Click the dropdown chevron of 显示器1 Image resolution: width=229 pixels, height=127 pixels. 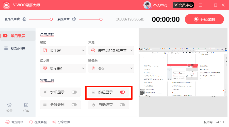click(x=83, y=68)
